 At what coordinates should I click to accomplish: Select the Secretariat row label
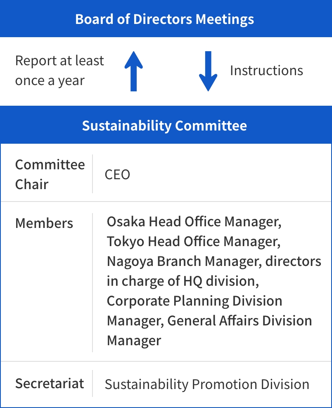coord(50,384)
